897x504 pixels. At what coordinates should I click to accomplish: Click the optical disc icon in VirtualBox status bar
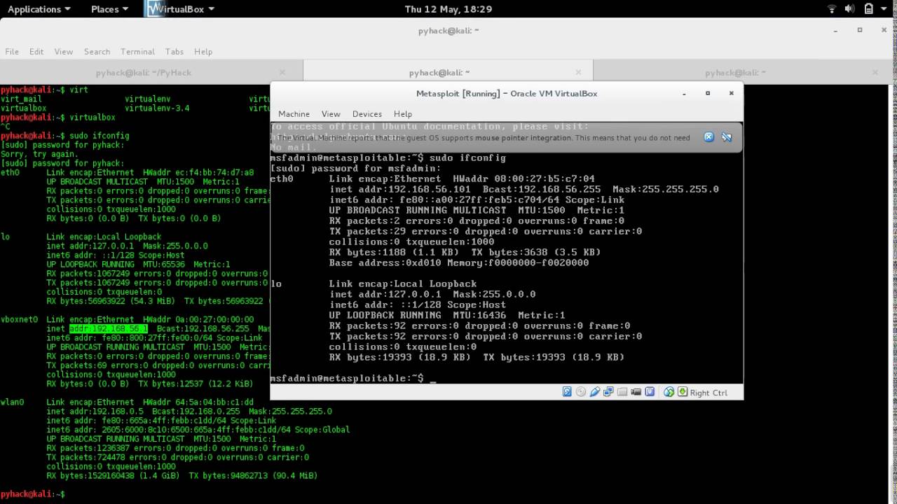pos(580,392)
